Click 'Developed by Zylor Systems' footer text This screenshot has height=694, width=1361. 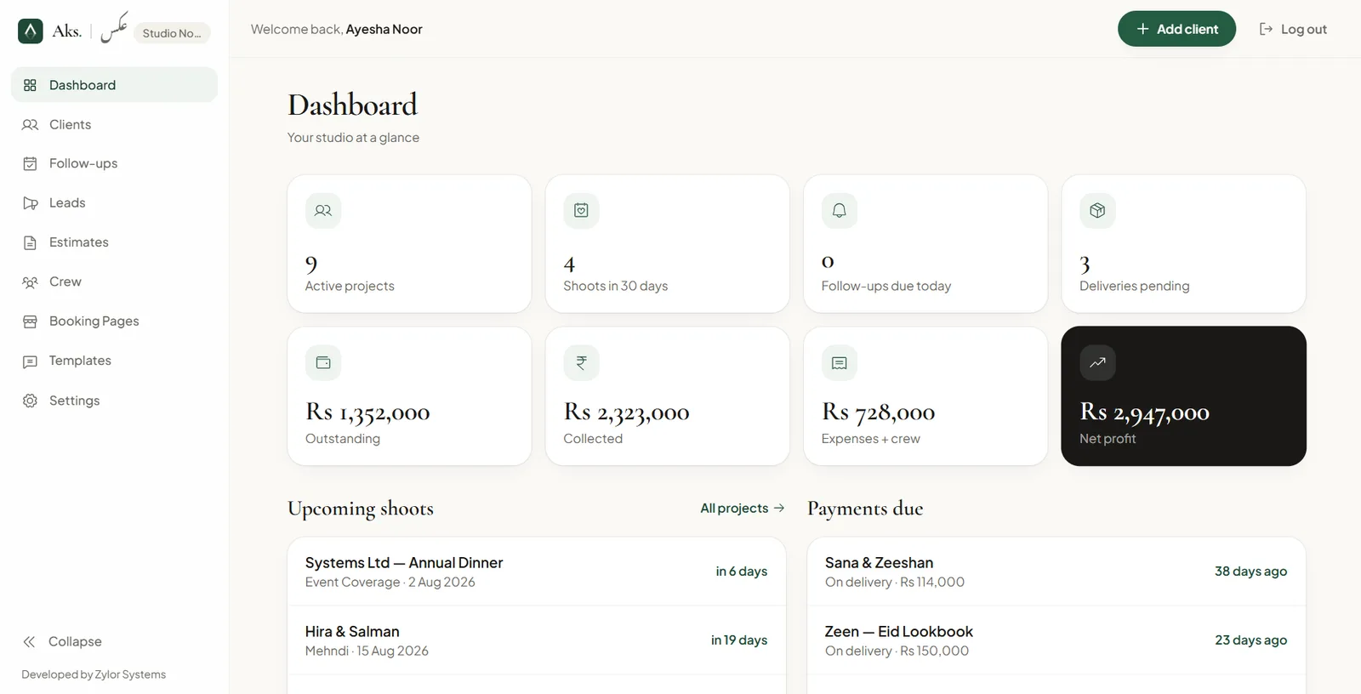tap(94, 674)
